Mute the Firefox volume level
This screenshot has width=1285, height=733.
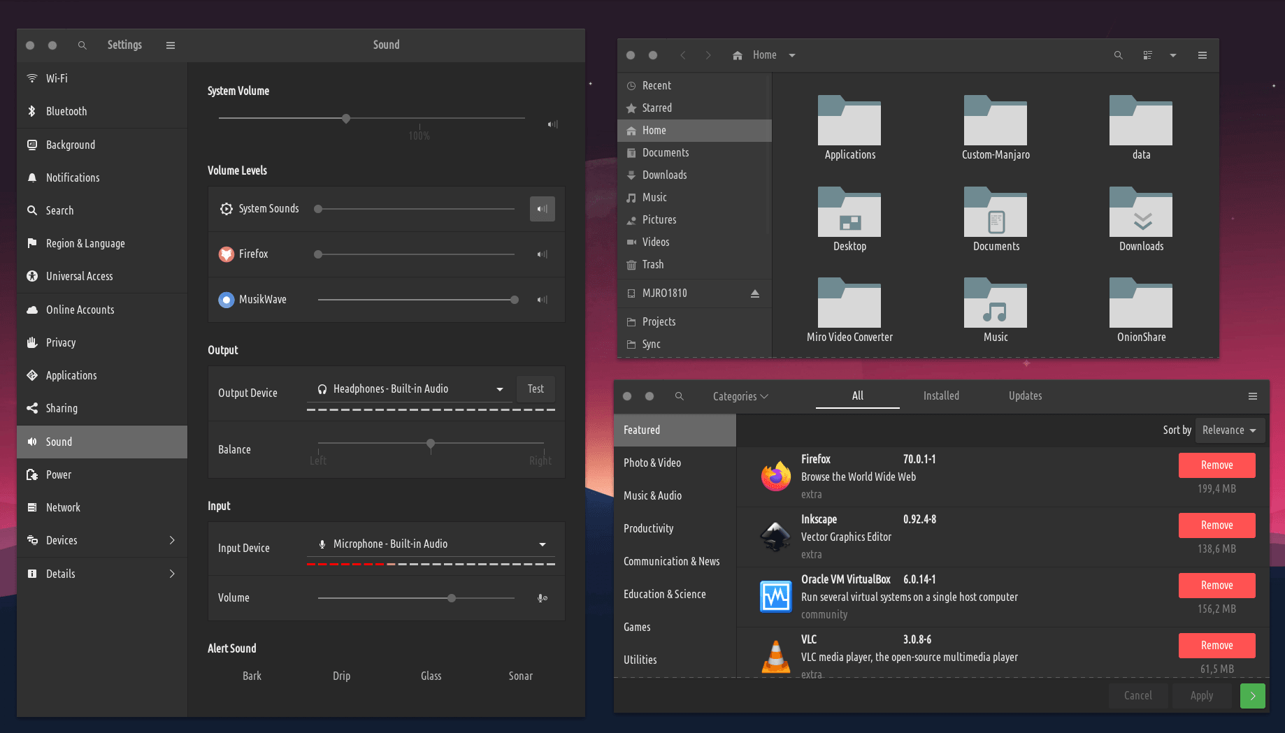tap(542, 254)
